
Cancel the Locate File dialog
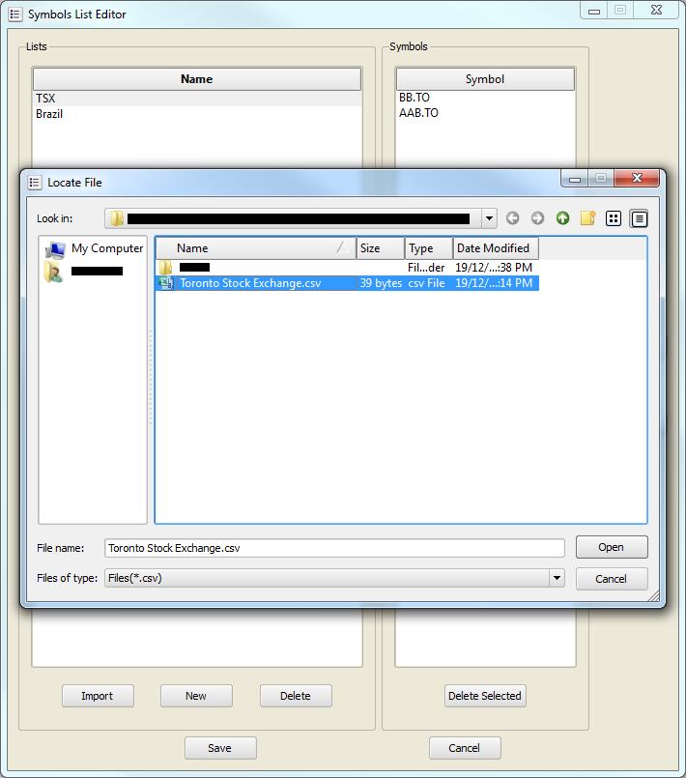pyautogui.click(x=612, y=579)
